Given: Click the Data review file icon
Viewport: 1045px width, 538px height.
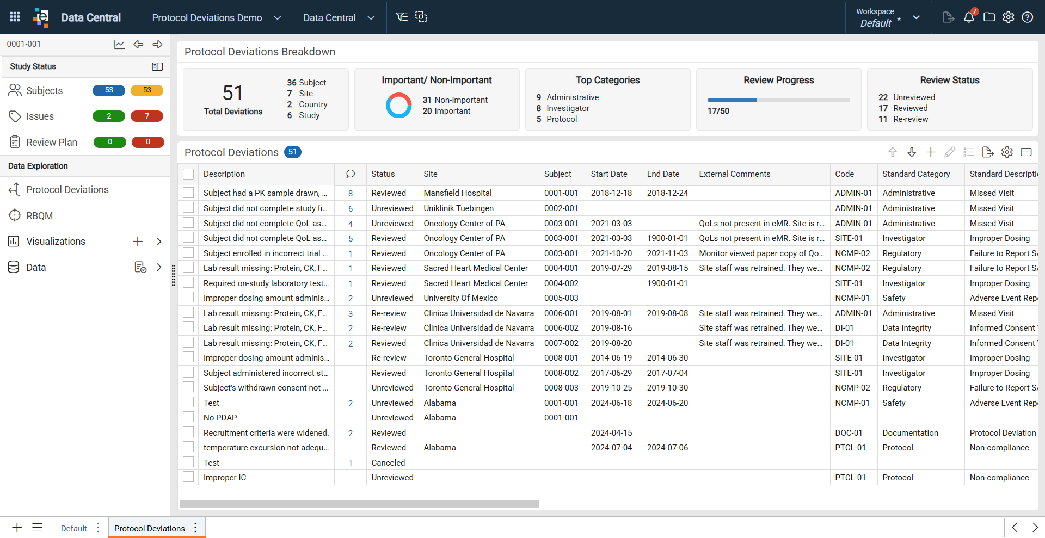Looking at the screenshot, I should [x=140, y=267].
